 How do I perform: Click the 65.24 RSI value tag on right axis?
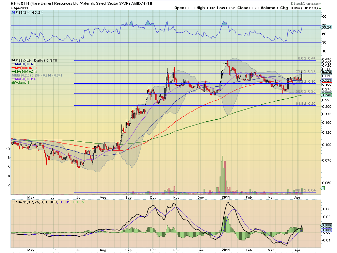tap(326, 28)
